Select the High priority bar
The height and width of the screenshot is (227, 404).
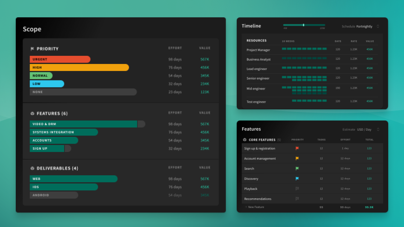click(x=79, y=67)
